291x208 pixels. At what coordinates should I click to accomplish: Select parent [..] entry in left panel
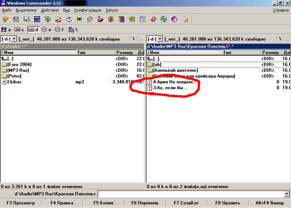pos(72,59)
